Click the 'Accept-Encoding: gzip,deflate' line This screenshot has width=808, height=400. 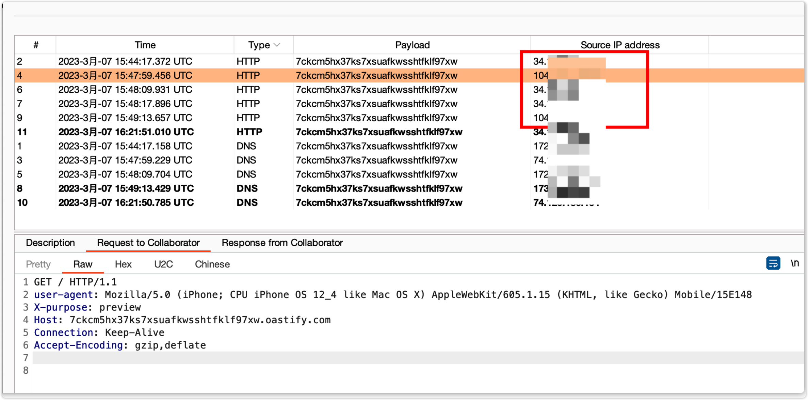[120, 345]
